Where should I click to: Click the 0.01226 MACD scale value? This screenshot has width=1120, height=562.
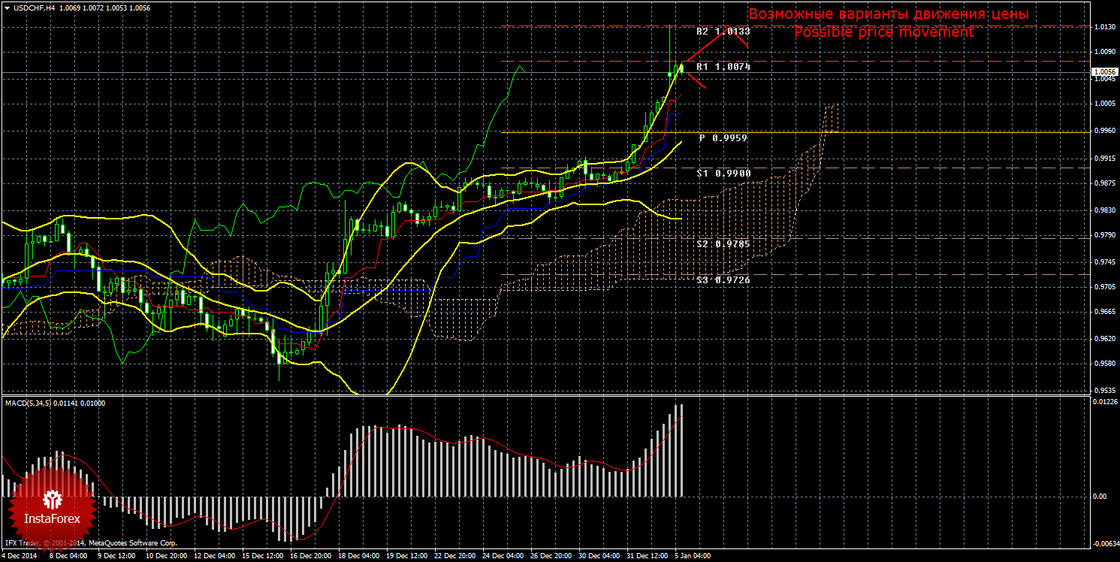(1105, 402)
